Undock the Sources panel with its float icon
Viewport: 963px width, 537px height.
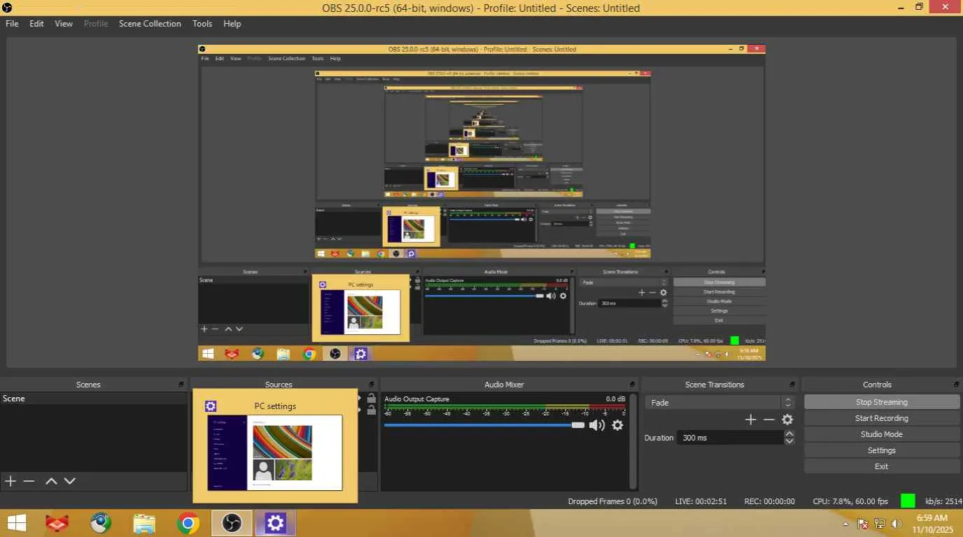(x=372, y=385)
